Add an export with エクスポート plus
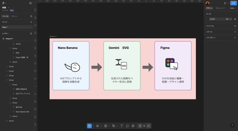 pos(235,38)
